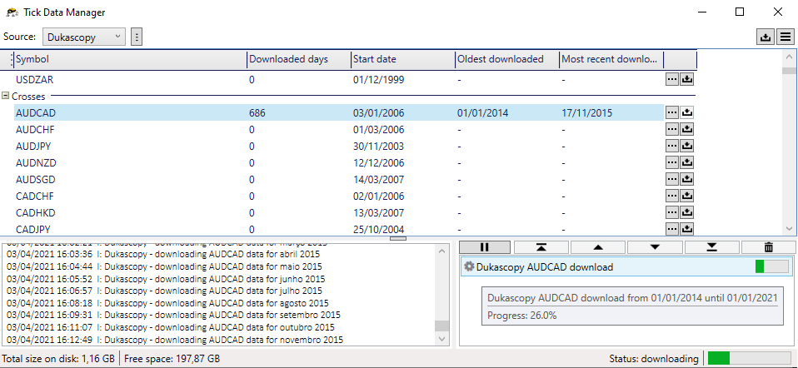
Task: Click the log panel scroll up arrow
Action: [x=442, y=250]
